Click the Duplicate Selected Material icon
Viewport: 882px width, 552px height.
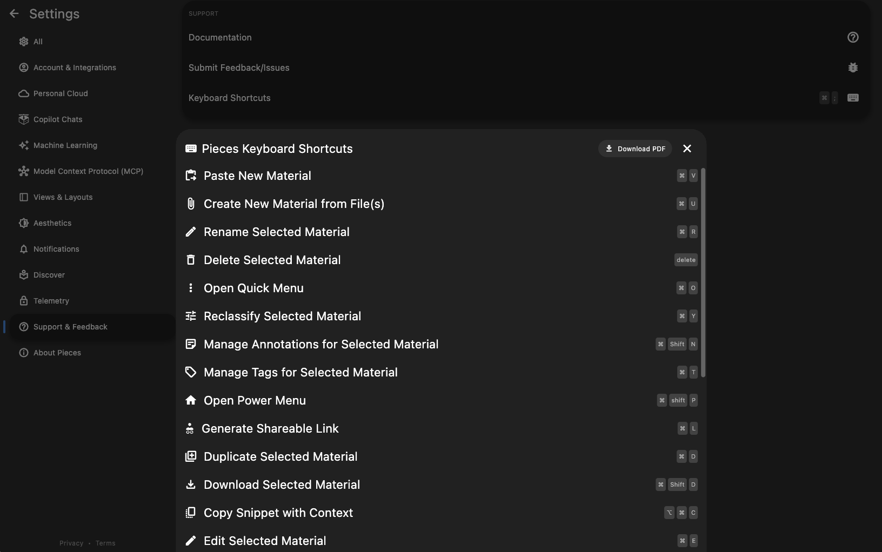pos(191,456)
